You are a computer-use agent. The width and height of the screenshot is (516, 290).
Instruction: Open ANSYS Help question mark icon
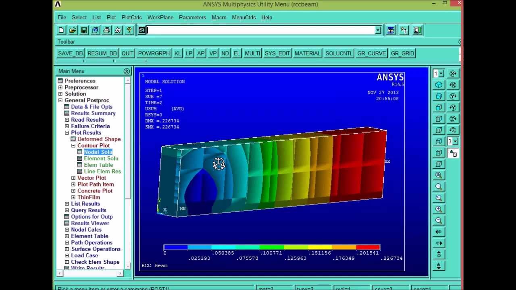[x=129, y=30]
